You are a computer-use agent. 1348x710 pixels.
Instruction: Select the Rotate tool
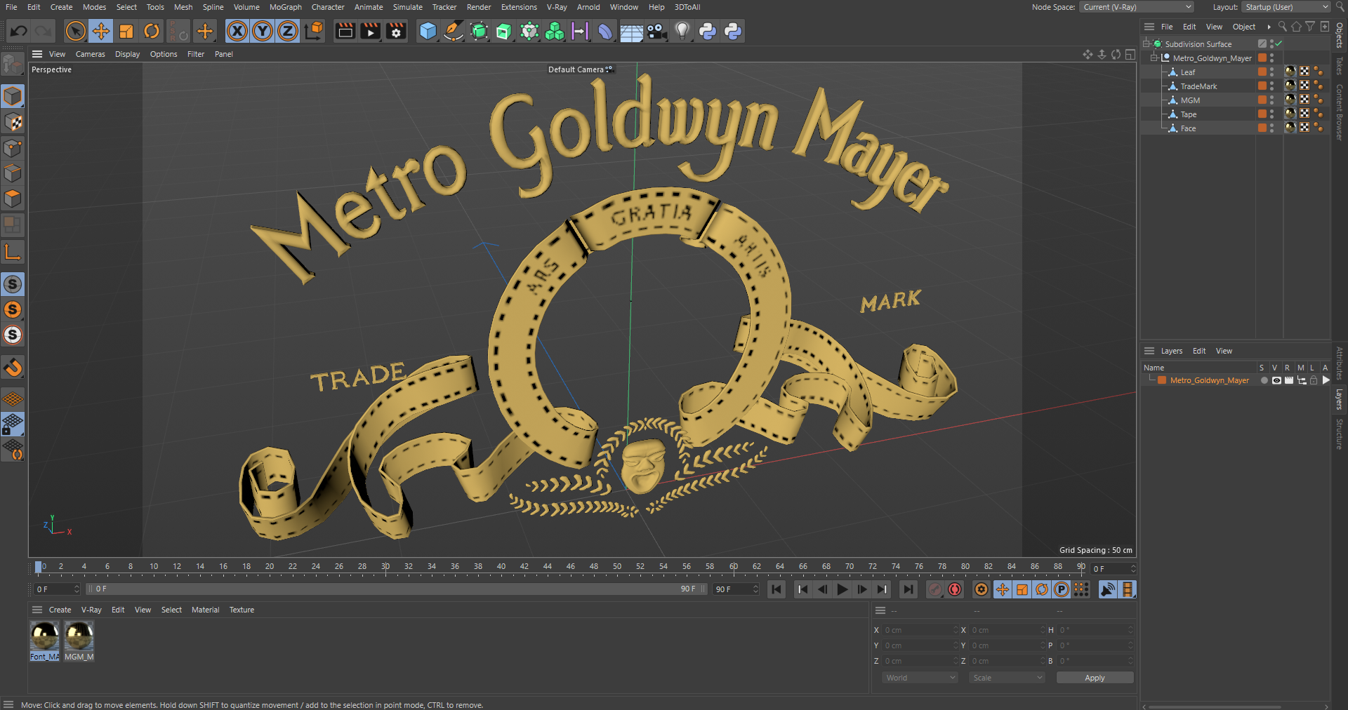(152, 31)
